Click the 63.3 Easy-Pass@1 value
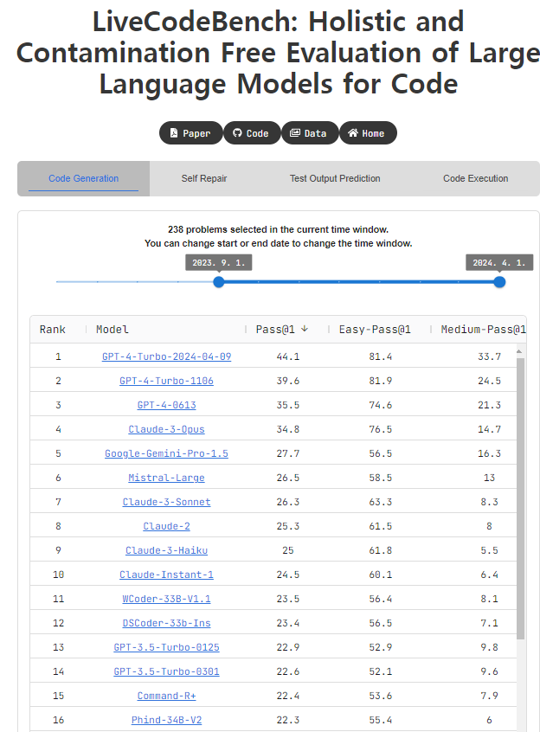 [381, 502]
